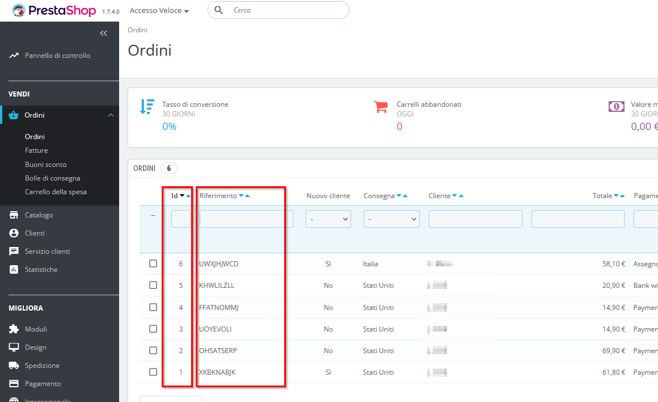Sort Consegna column descending arrow
This screenshot has width=658, height=402.
coord(399,196)
